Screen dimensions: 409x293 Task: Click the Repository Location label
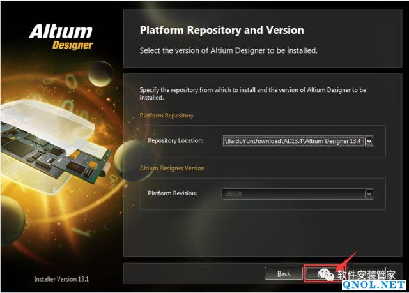coord(175,140)
